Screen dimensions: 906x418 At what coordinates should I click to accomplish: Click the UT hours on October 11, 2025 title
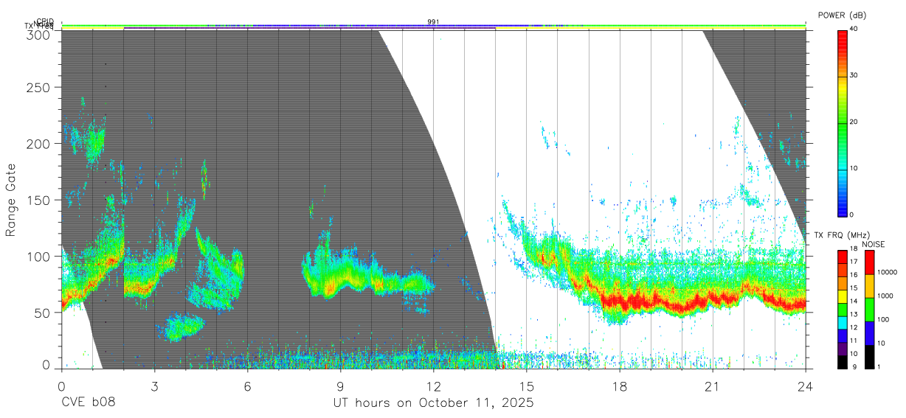[x=433, y=403]
